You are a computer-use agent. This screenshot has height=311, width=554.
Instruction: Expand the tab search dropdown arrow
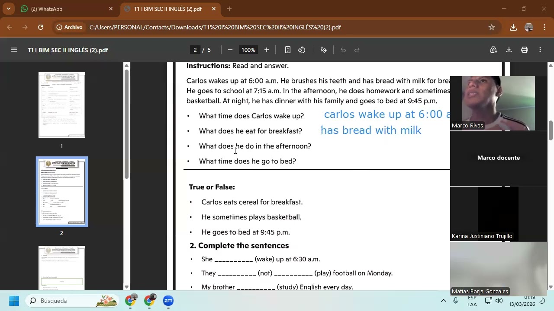[x=8, y=9]
